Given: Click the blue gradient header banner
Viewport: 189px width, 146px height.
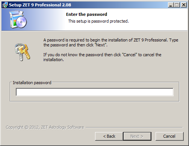Looking at the screenshot, I should tap(95, 20).
